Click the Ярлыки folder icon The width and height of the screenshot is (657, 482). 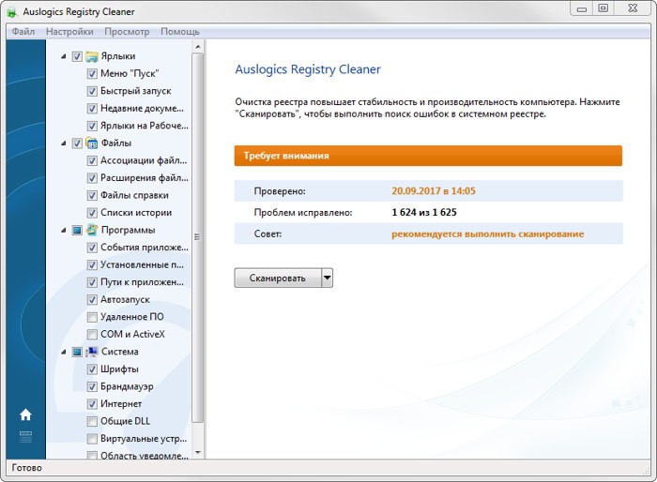pyautogui.click(x=92, y=56)
